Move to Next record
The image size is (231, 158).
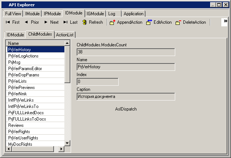51,22
